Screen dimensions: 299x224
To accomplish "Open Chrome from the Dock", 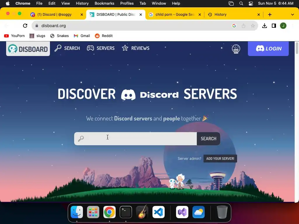I will click(x=109, y=212).
